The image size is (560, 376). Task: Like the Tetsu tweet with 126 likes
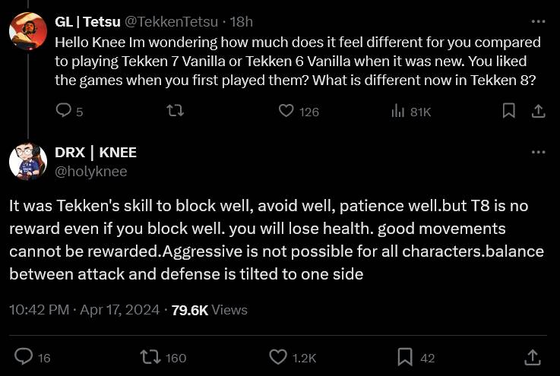tap(286, 111)
